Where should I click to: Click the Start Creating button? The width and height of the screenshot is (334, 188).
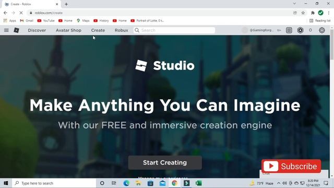(x=165, y=162)
